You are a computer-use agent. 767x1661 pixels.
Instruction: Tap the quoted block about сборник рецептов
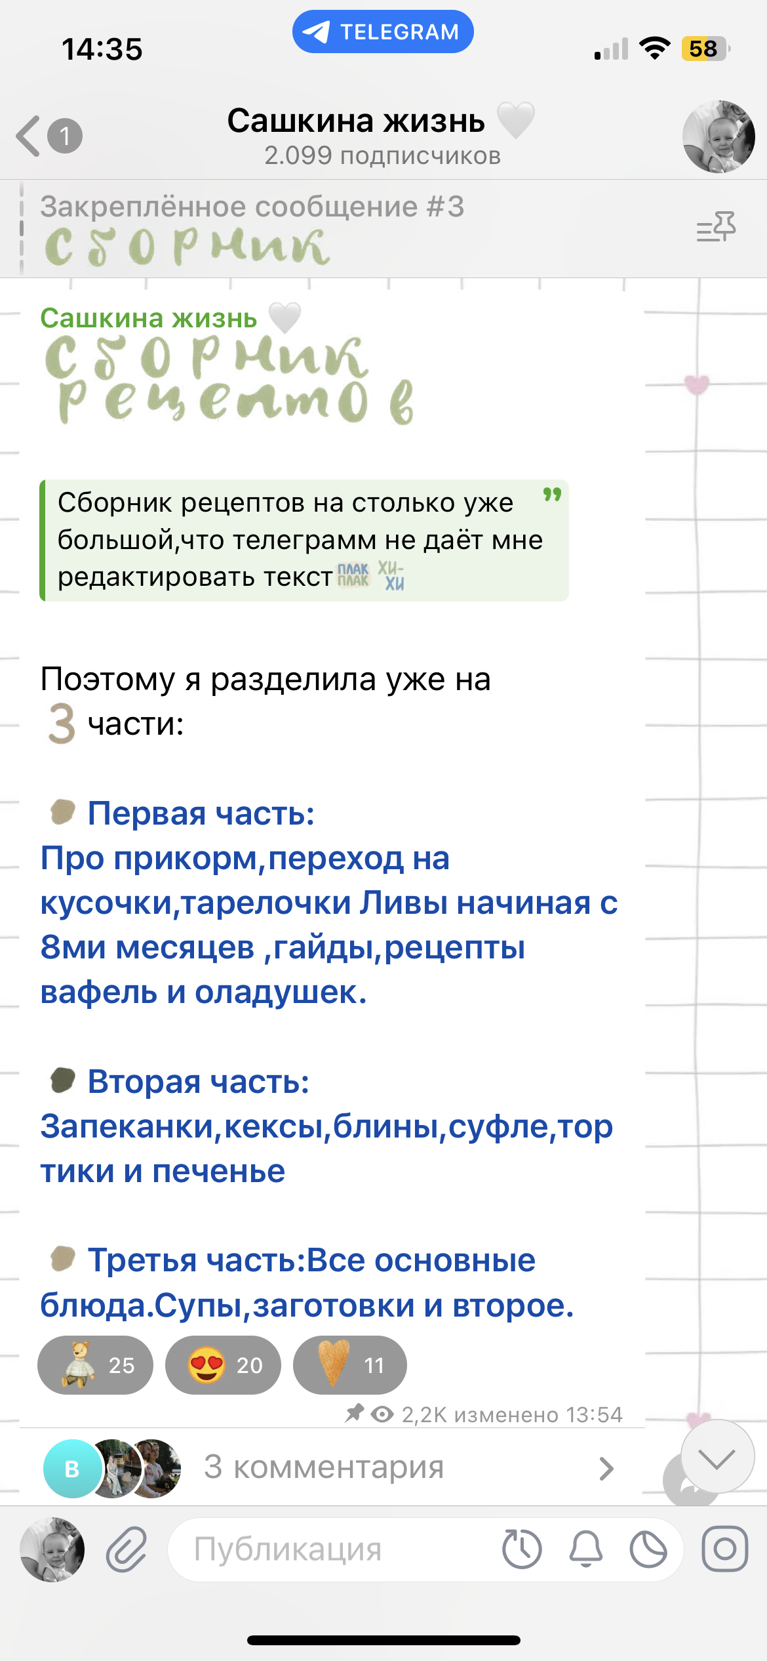304,541
